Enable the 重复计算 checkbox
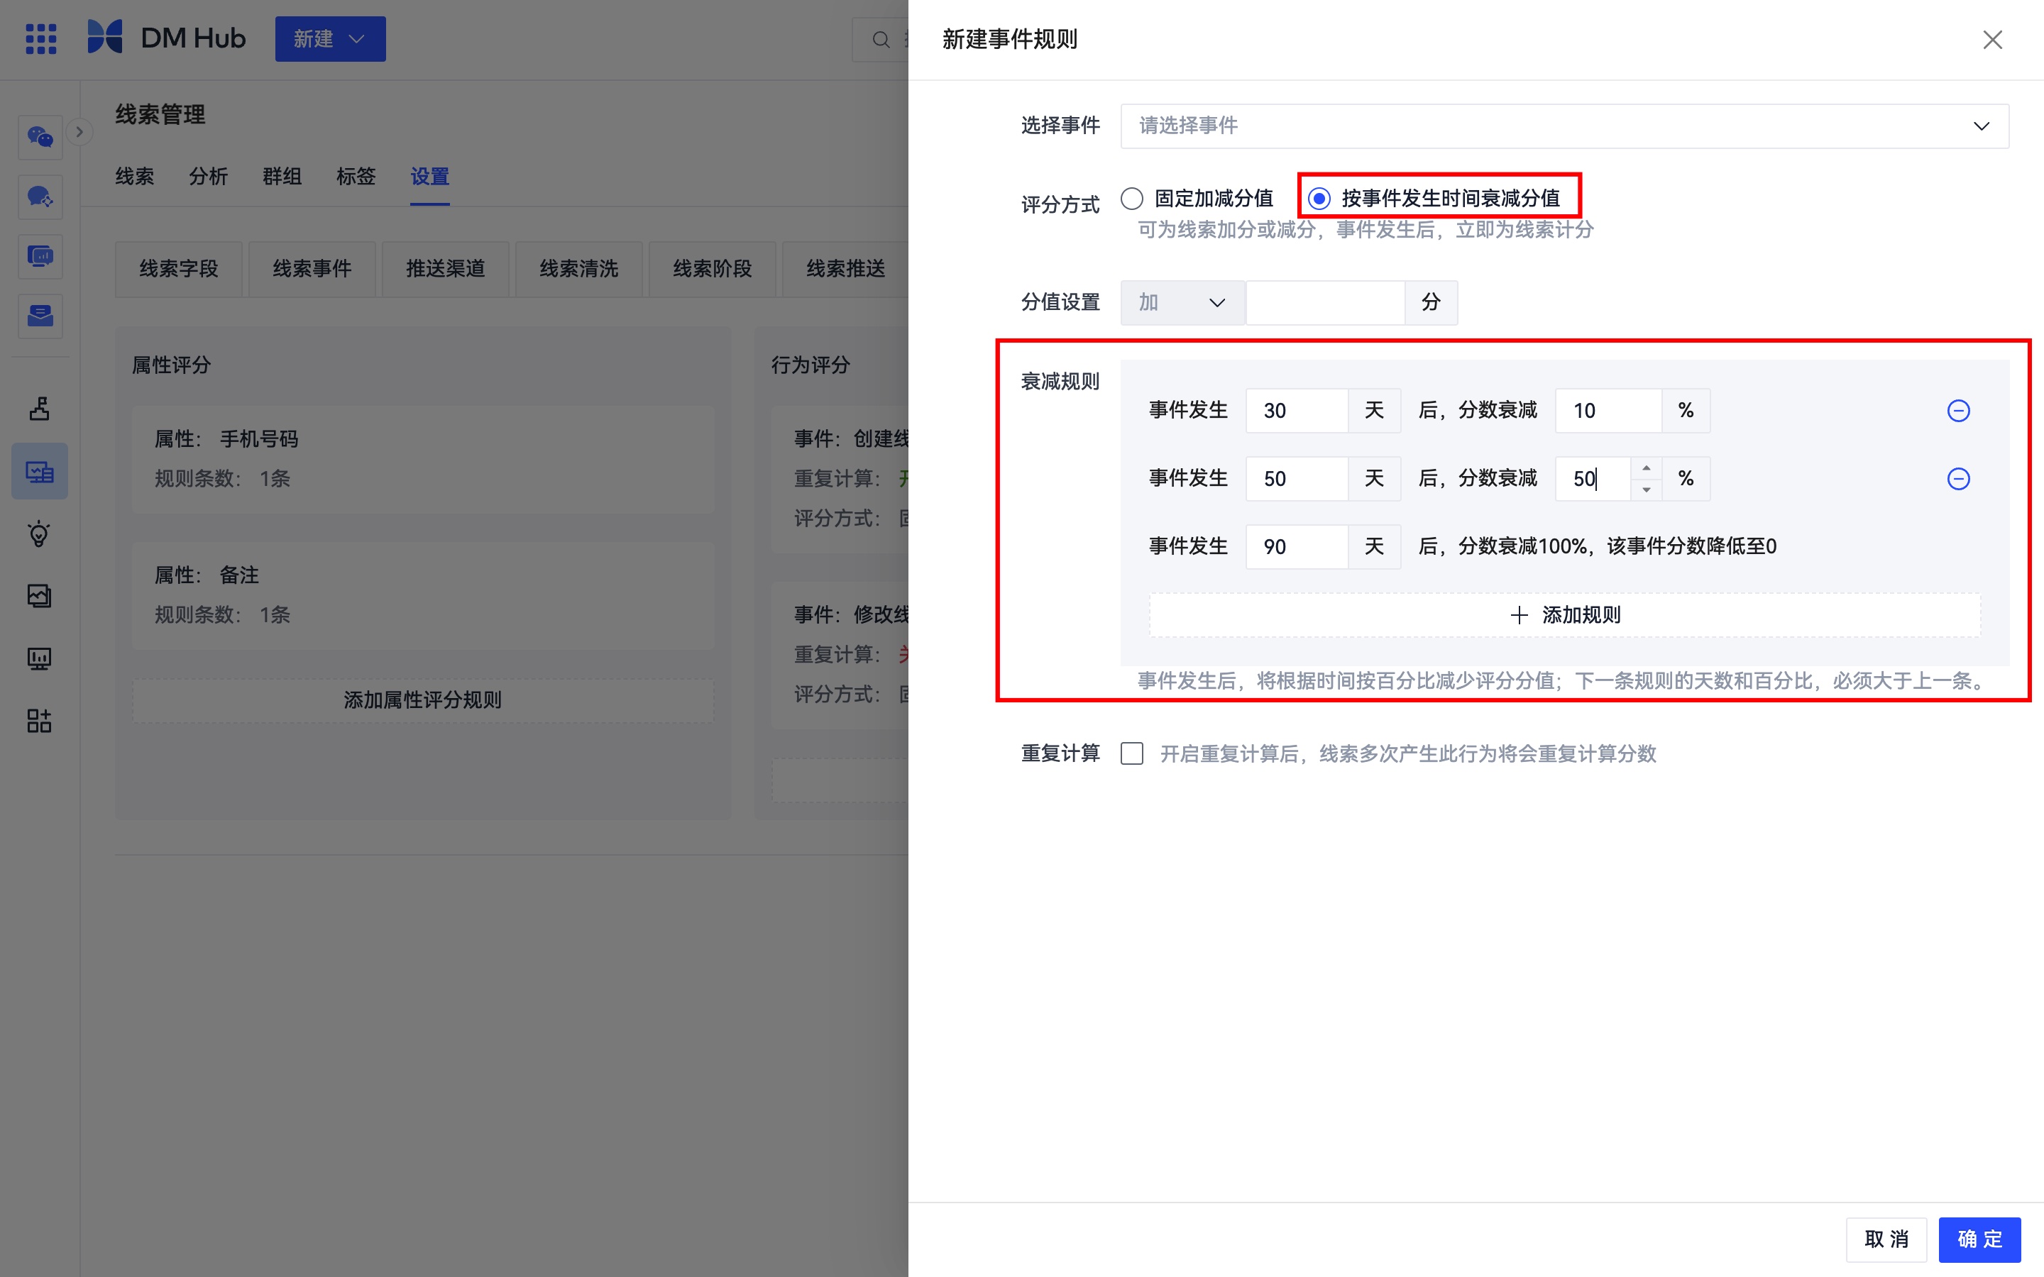The height and width of the screenshot is (1277, 2044). click(1132, 753)
